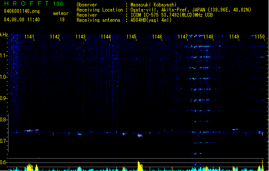Viewport: 269px width, 171px height.
Task: Click the file name 0406081140.png
Action: click(22, 11)
